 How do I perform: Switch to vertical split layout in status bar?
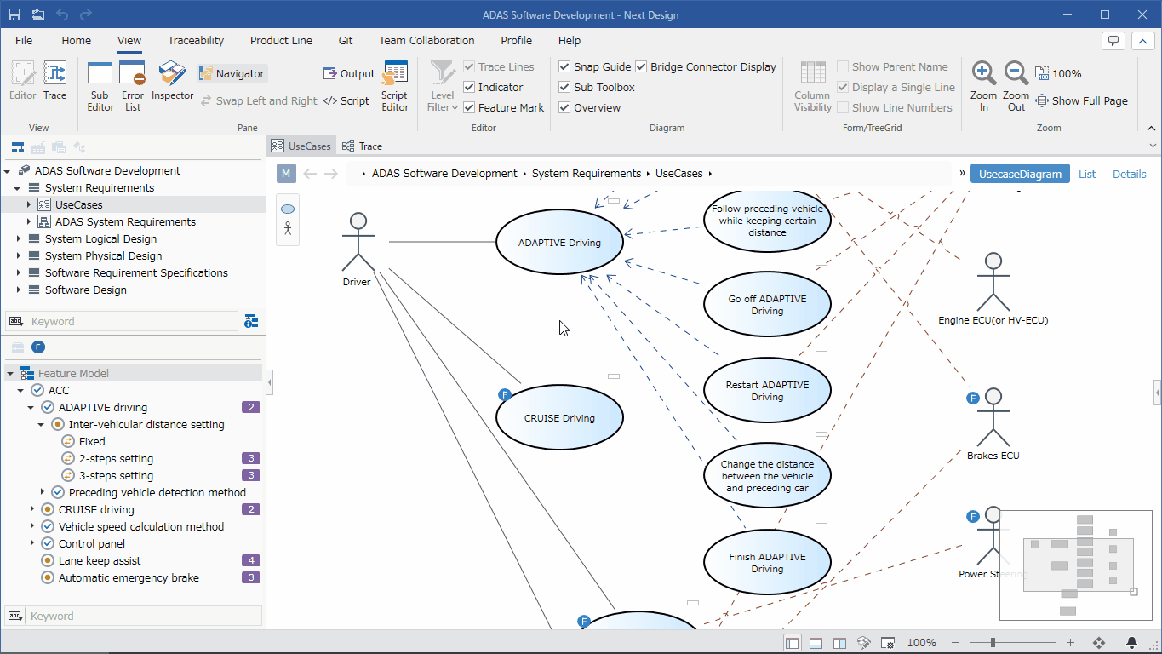839,643
